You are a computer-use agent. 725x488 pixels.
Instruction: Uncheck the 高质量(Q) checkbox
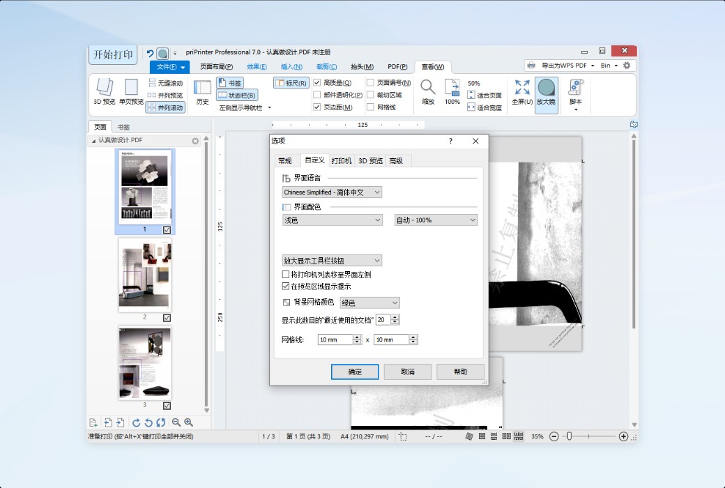pyautogui.click(x=316, y=83)
